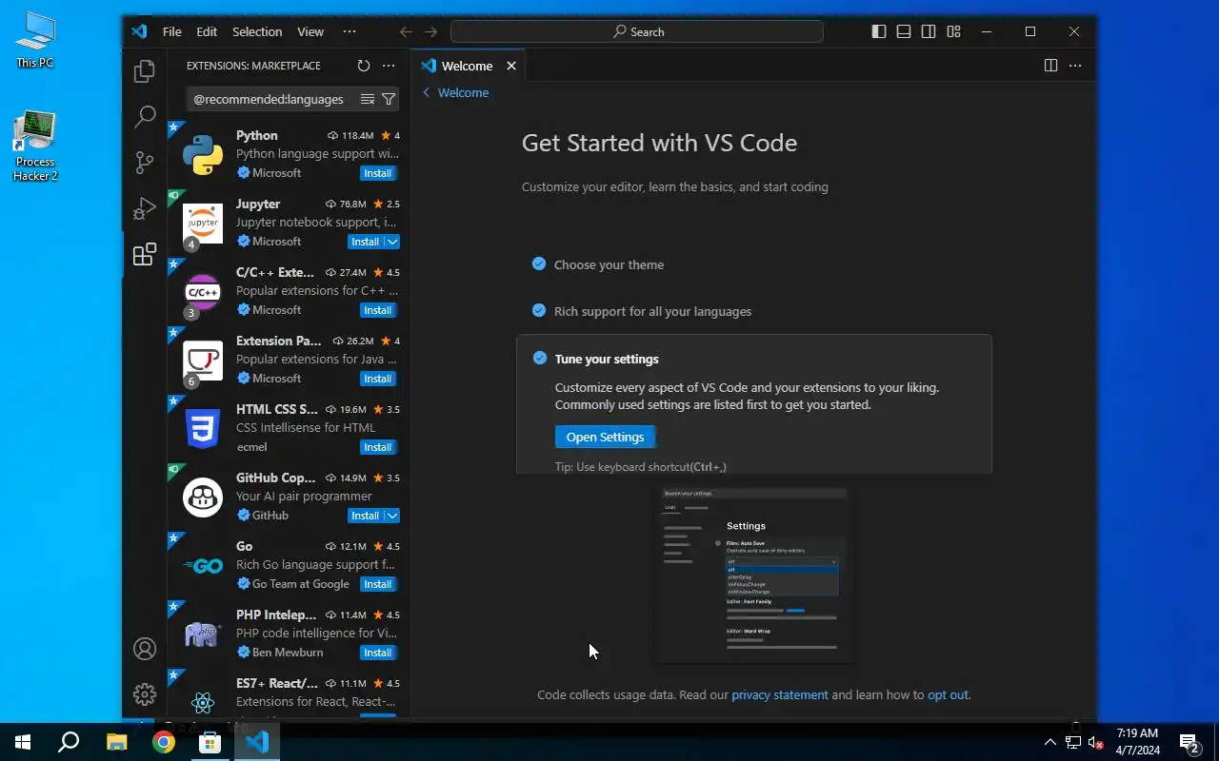Select the PHP Intelephense extension icon

click(203, 634)
